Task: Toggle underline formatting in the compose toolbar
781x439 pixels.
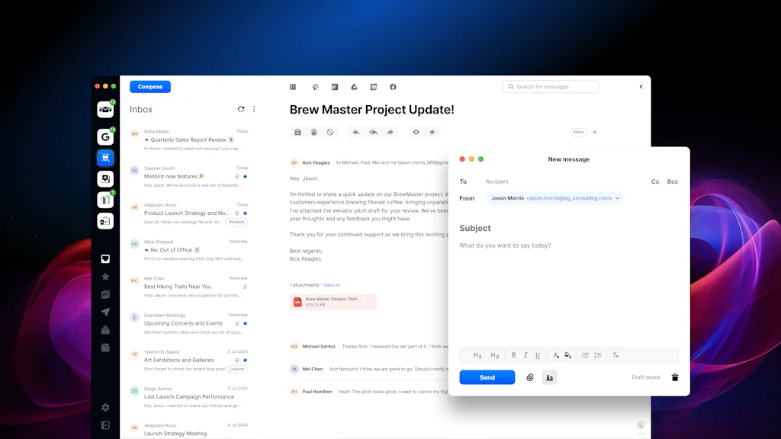Action: click(538, 354)
